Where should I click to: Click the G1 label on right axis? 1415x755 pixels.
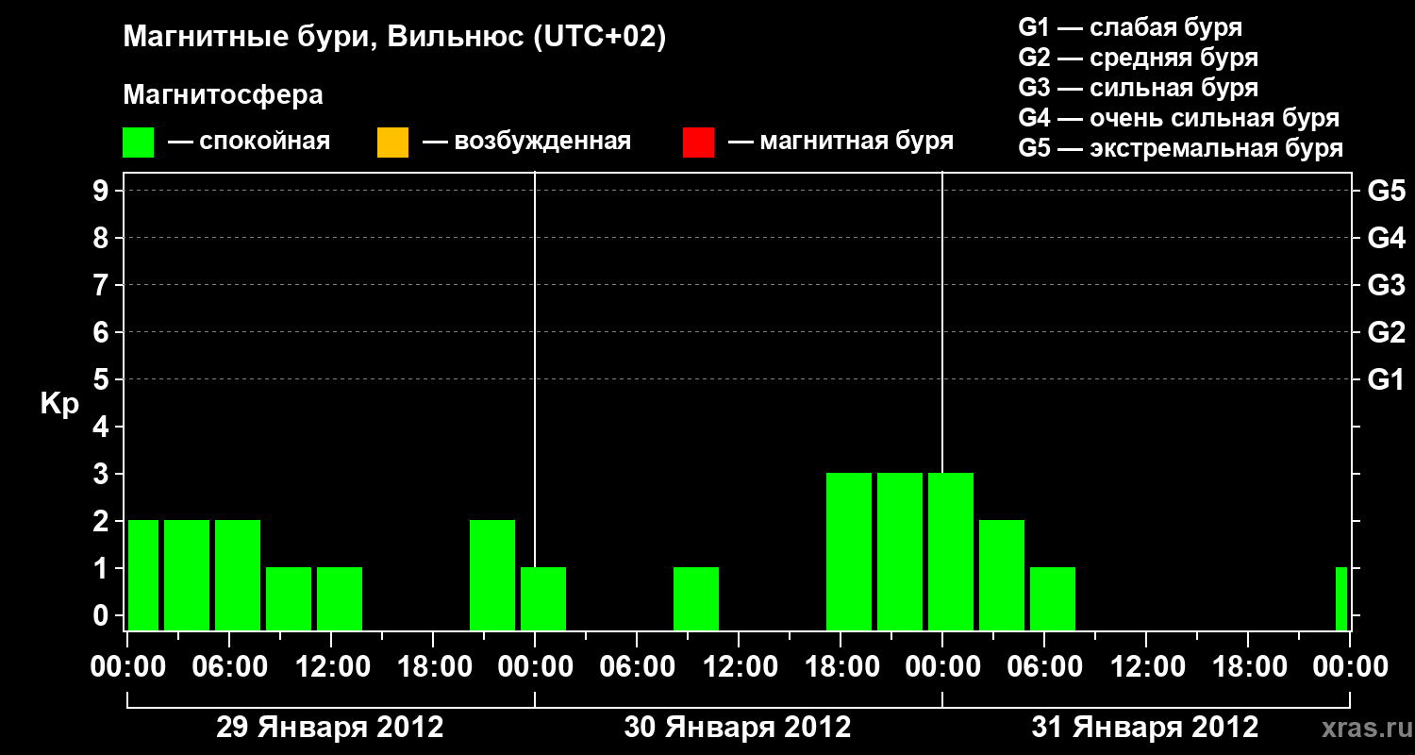point(1386,379)
